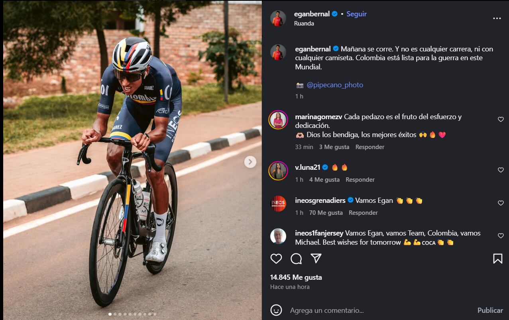Like v.luna21's comment heart
The height and width of the screenshot is (320, 509).
pyautogui.click(x=501, y=170)
